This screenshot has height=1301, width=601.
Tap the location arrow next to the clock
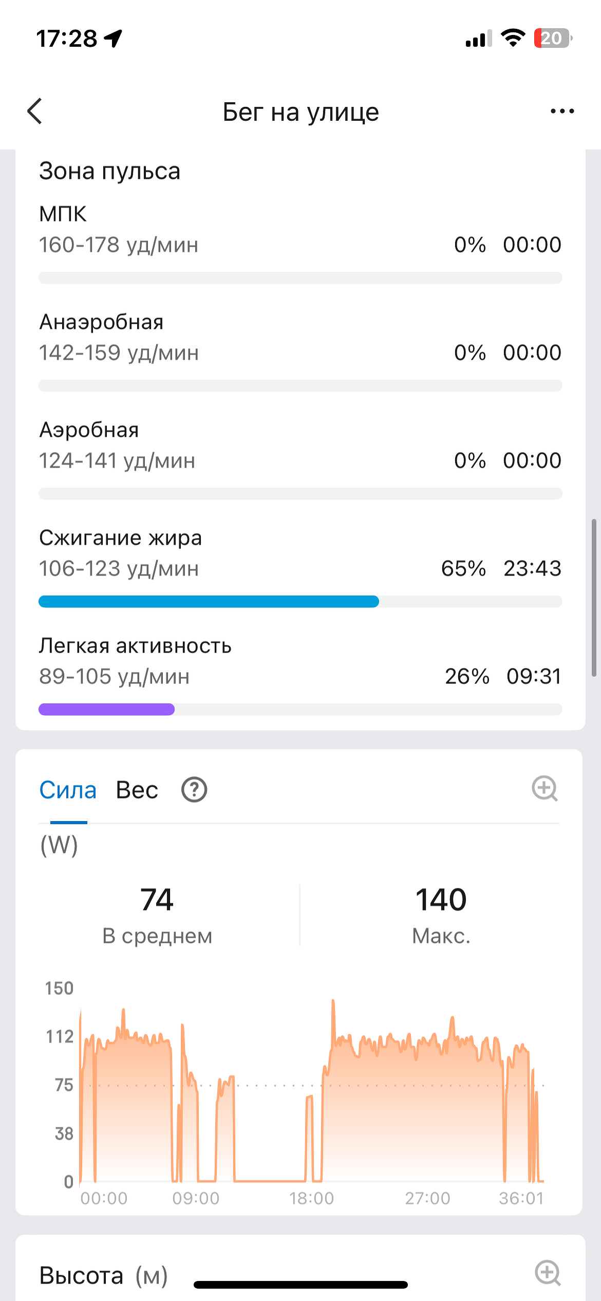114,39
